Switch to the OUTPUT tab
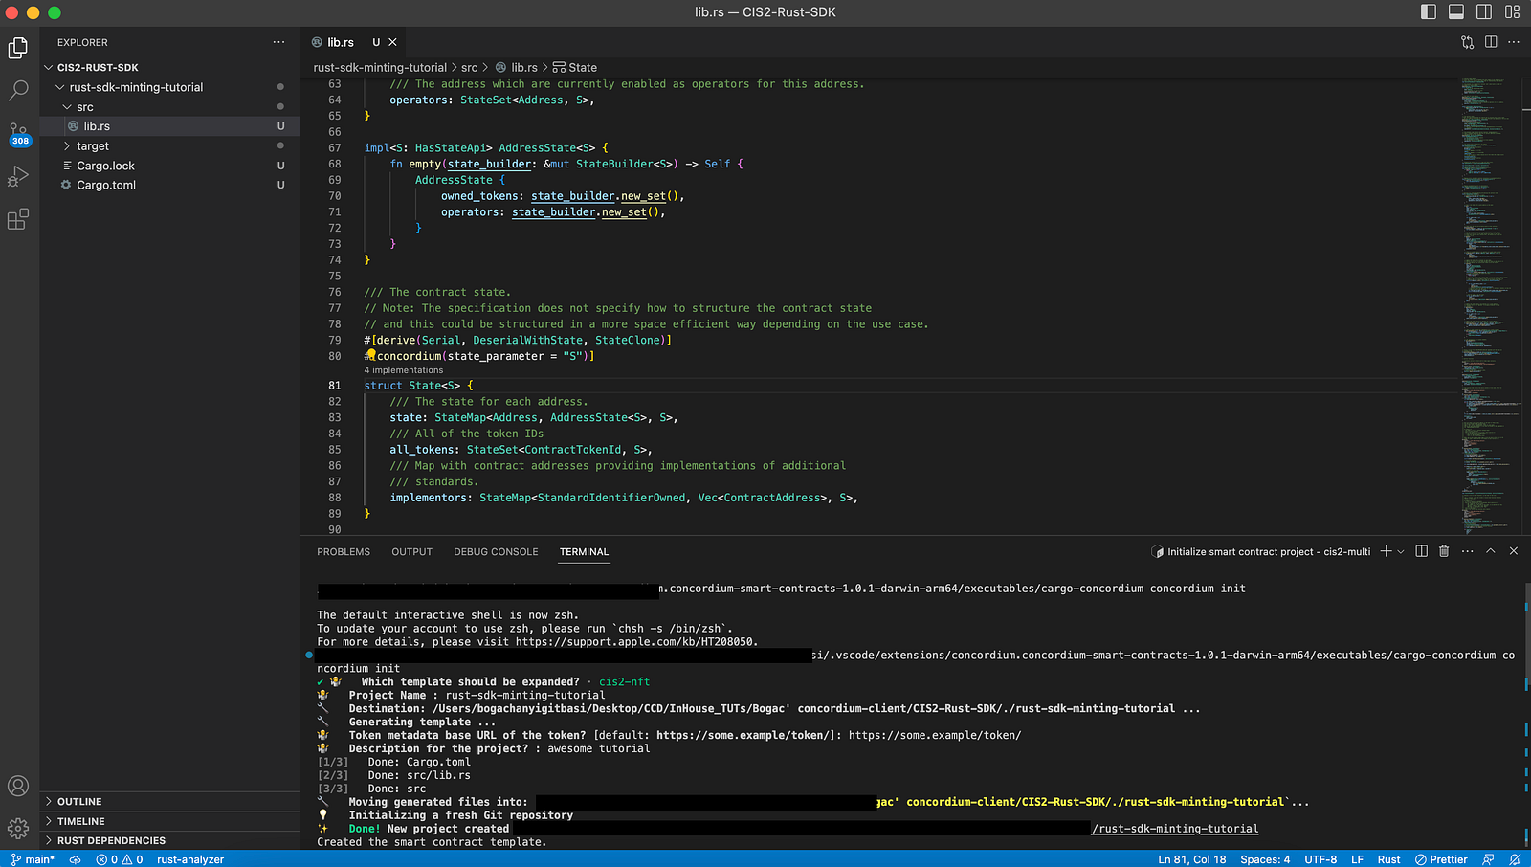Screen dimensions: 1531x867 tap(412, 552)
